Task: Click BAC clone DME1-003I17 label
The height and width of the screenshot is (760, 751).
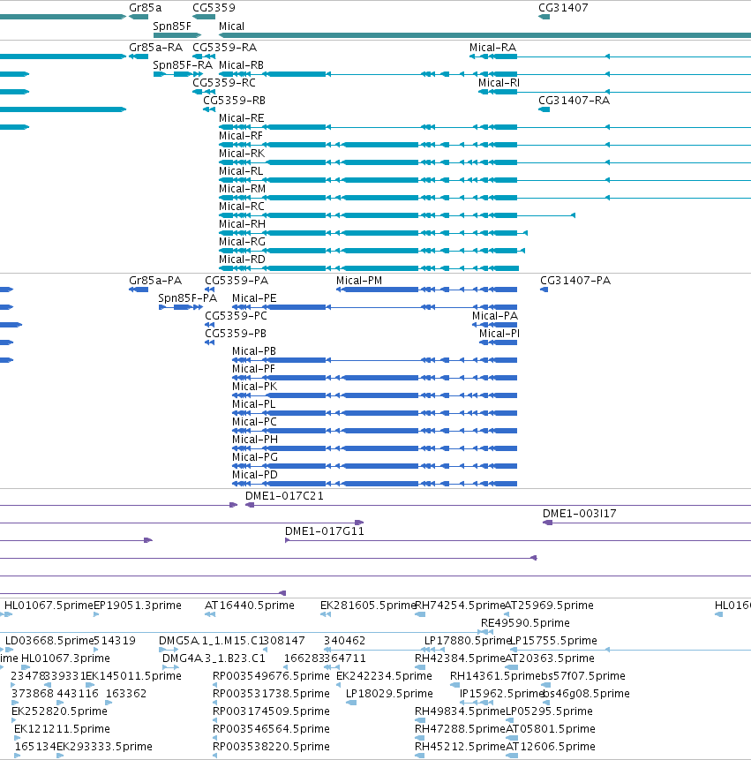Action: click(x=579, y=514)
